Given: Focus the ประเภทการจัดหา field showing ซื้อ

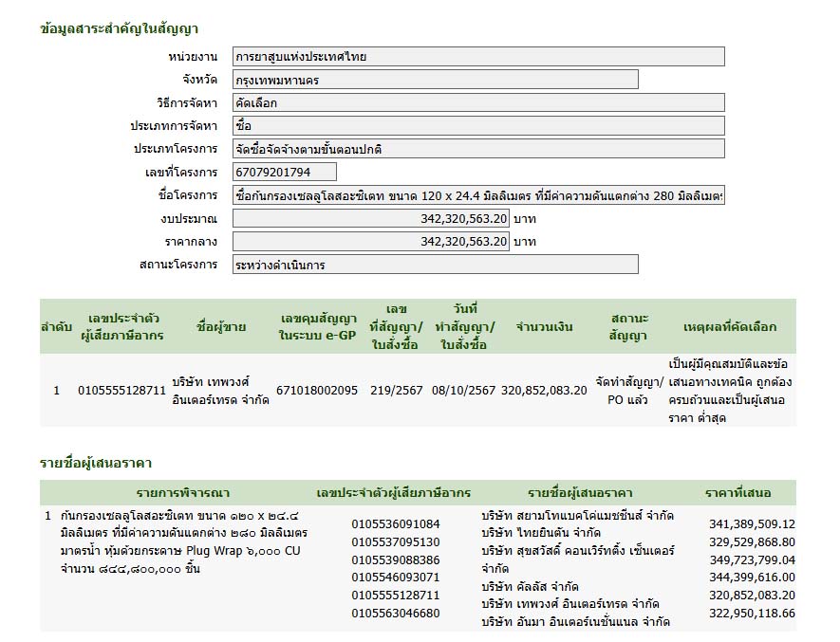Looking at the screenshot, I should click(478, 125).
